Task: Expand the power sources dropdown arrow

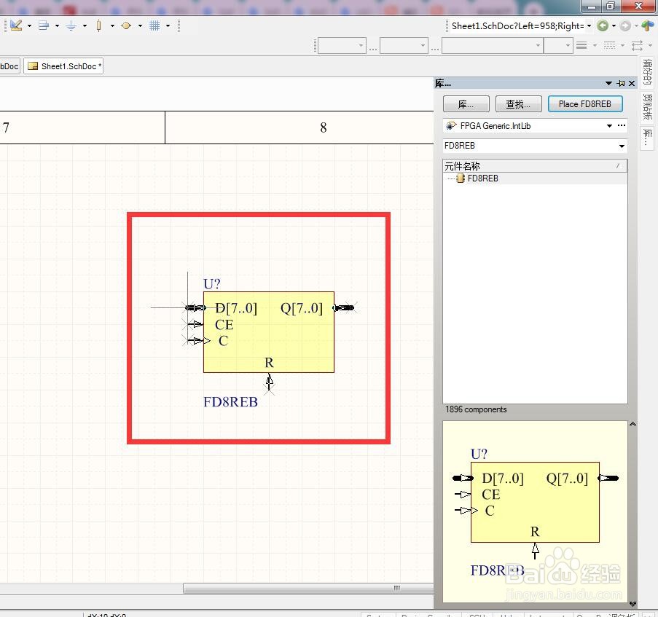Action: (x=85, y=26)
